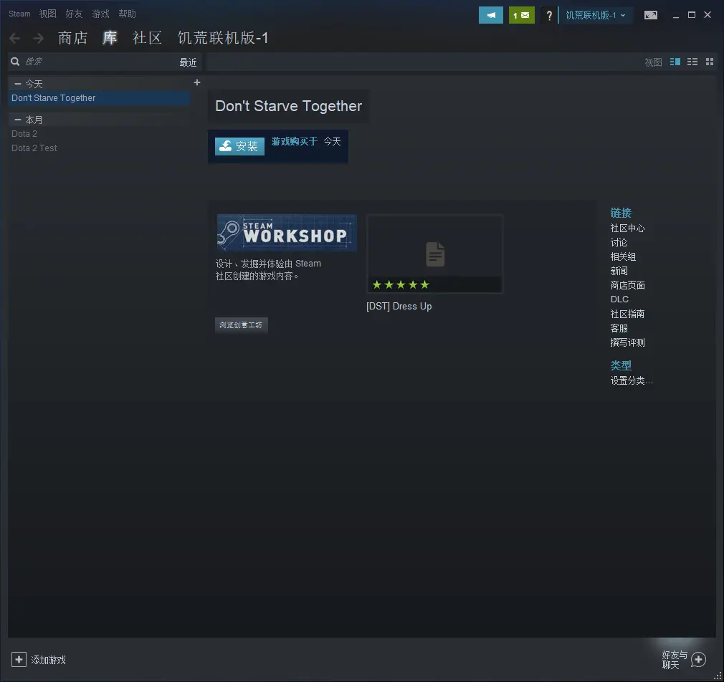Open the 帮助 menu
724x682 pixels.
[x=127, y=14]
